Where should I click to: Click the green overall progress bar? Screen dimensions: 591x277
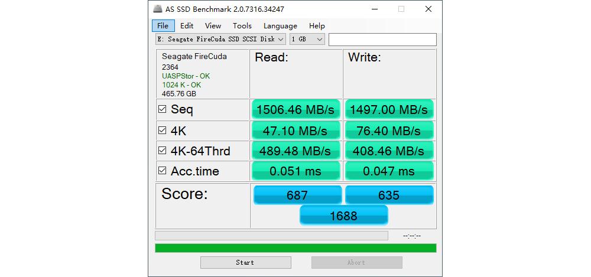coord(296,248)
